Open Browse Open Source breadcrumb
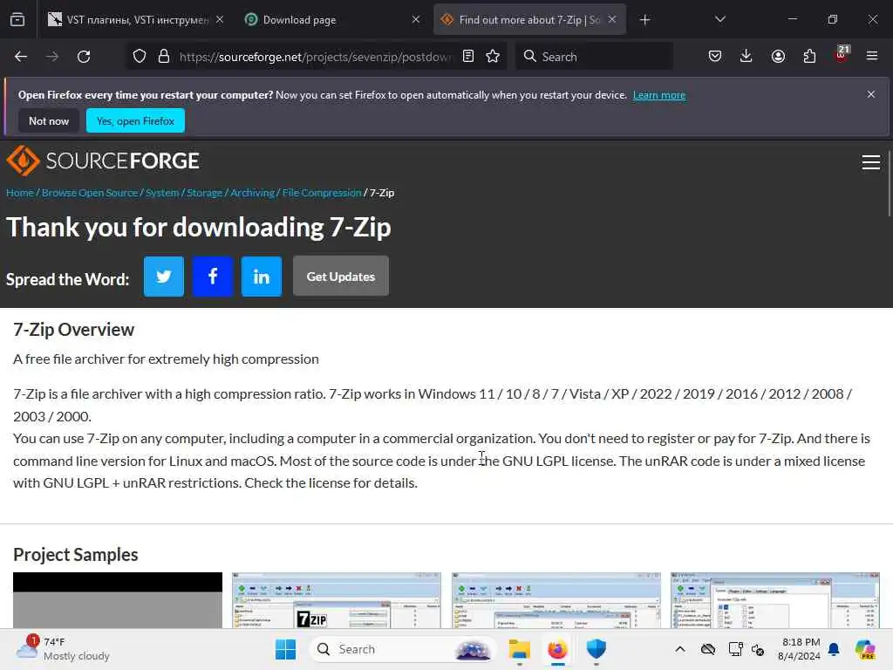This screenshot has height=670, width=893. [x=90, y=193]
